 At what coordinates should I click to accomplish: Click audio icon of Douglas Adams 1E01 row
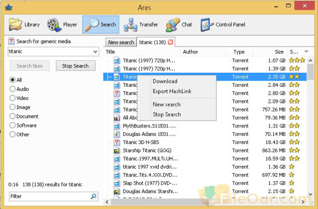pos(117,134)
